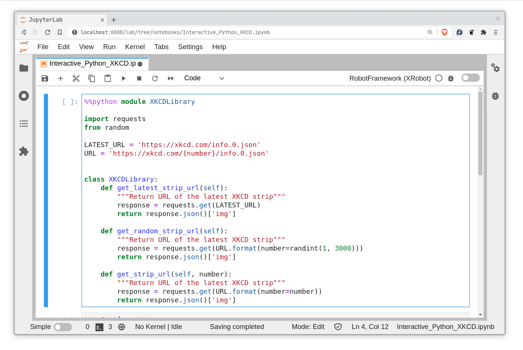
Task: Insert a cell below with plus icon
Action: click(x=60, y=78)
